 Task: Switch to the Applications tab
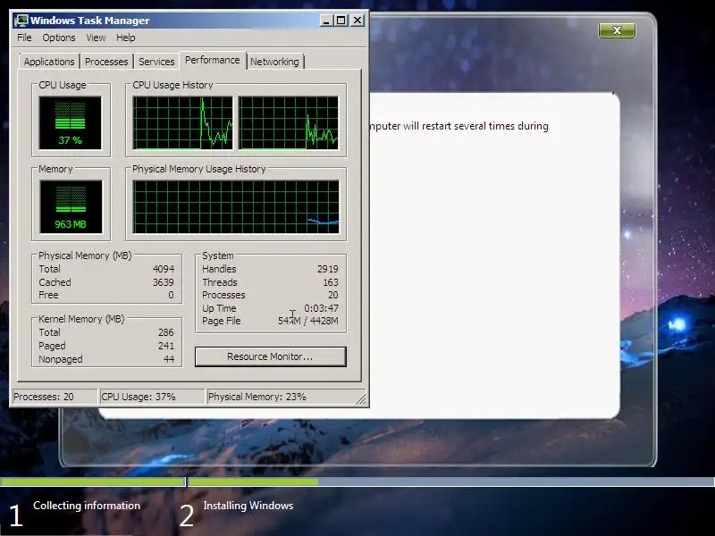[49, 62]
